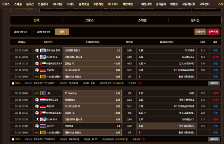The width and height of the screenshot is (224, 144).
Task: Open 슬롯게임 in the main navigation
Action: click(84, 4)
